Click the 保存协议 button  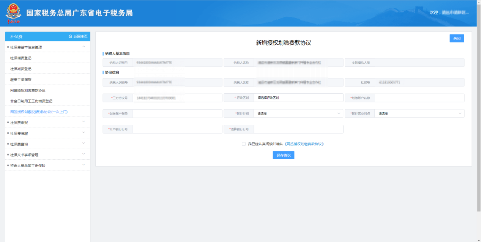tap(283, 155)
